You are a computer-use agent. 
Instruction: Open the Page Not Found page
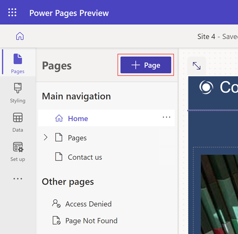[91, 220]
